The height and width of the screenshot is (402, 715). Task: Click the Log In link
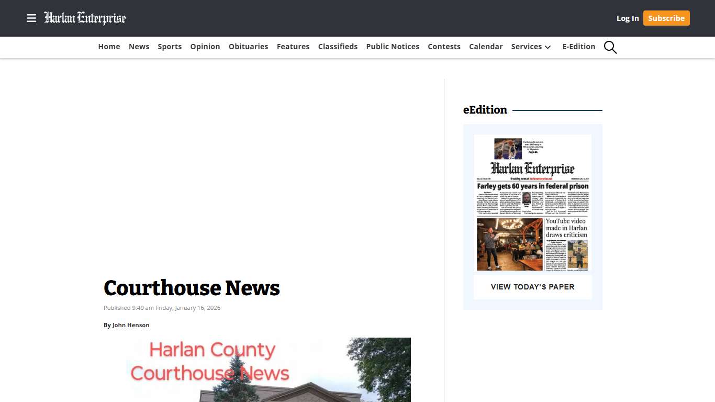click(x=628, y=18)
